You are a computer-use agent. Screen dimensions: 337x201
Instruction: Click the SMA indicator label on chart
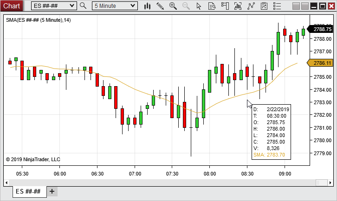point(38,20)
